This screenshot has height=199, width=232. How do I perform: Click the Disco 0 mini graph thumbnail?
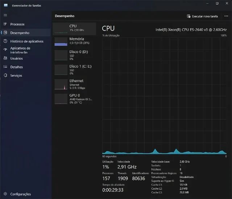point(61,55)
